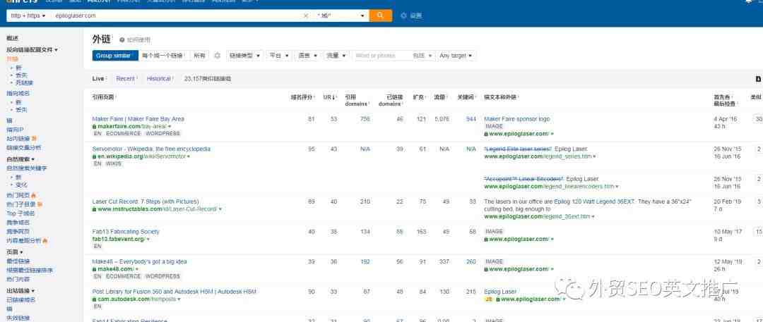763x322 pixels.
Task: Open settings gear in top bar
Action: pyautogui.click(x=403, y=16)
